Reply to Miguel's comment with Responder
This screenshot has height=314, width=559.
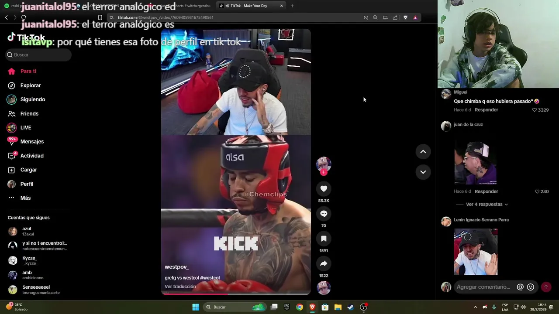point(487,110)
